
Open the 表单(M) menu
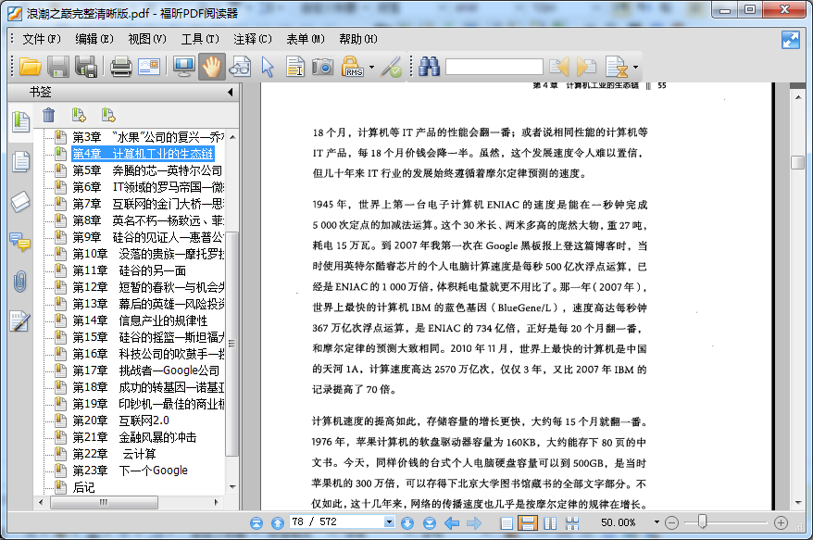pyautogui.click(x=306, y=39)
